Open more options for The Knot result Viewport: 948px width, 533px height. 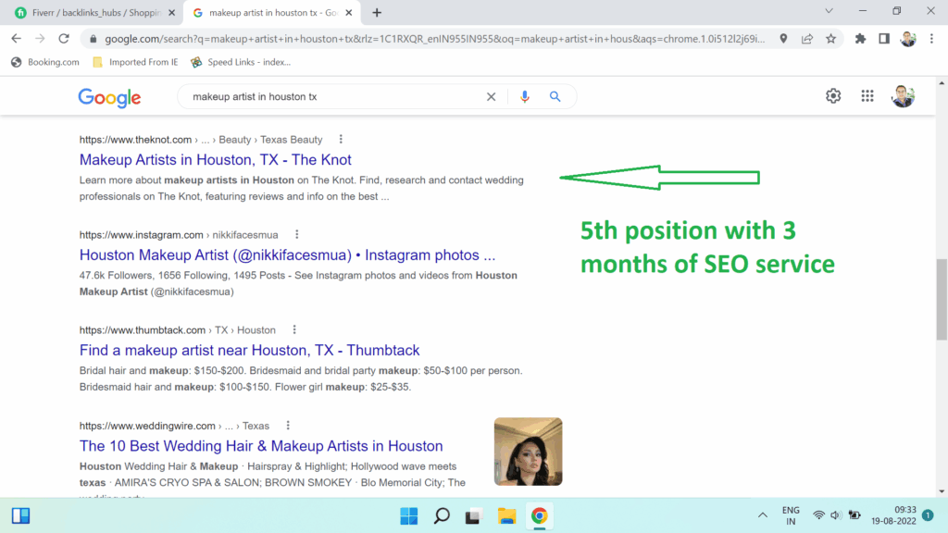pos(341,140)
